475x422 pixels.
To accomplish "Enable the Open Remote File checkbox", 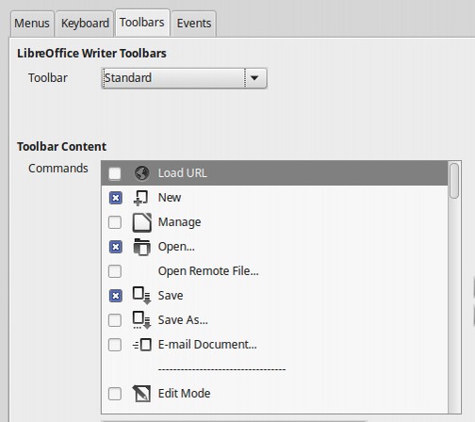I will tap(115, 271).
